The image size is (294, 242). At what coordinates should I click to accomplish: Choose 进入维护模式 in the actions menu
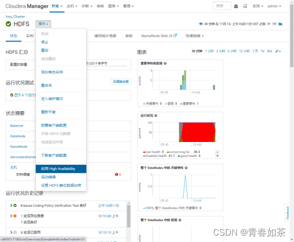pos(52,99)
